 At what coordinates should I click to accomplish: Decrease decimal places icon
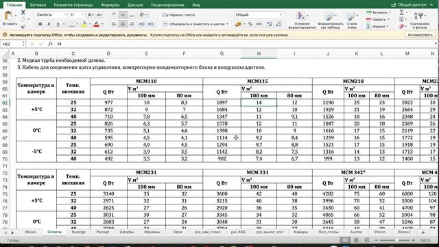(278, 24)
